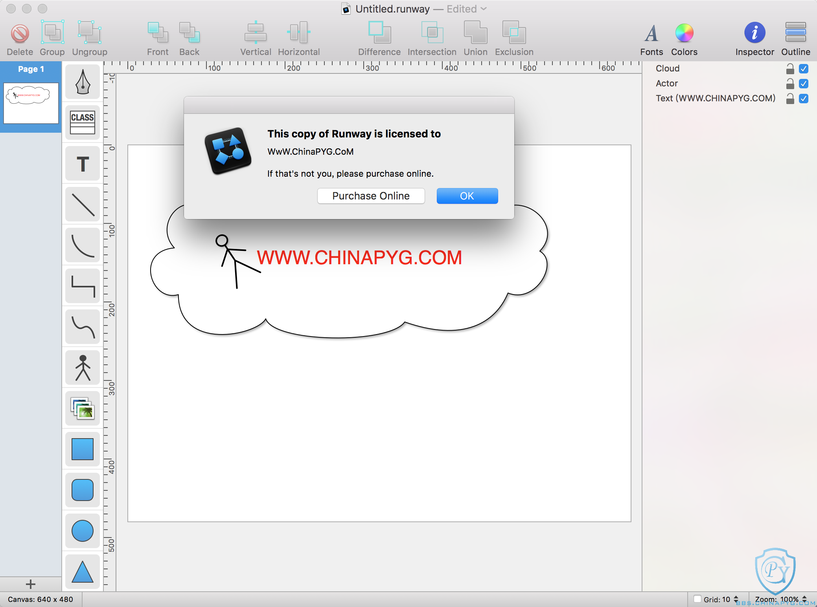
Task: Click OK in the license dialog
Action: [x=467, y=196]
